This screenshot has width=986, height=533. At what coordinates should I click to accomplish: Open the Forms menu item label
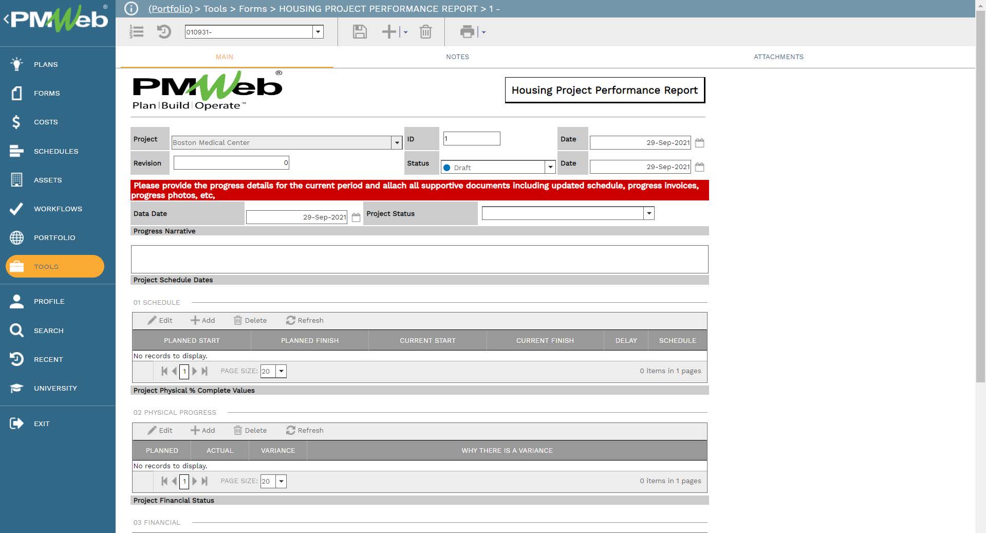pos(47,93)
